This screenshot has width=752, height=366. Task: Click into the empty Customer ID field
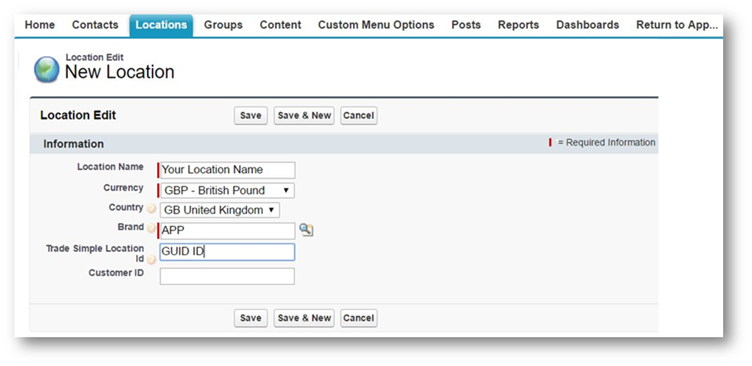[x=227, y=276]
